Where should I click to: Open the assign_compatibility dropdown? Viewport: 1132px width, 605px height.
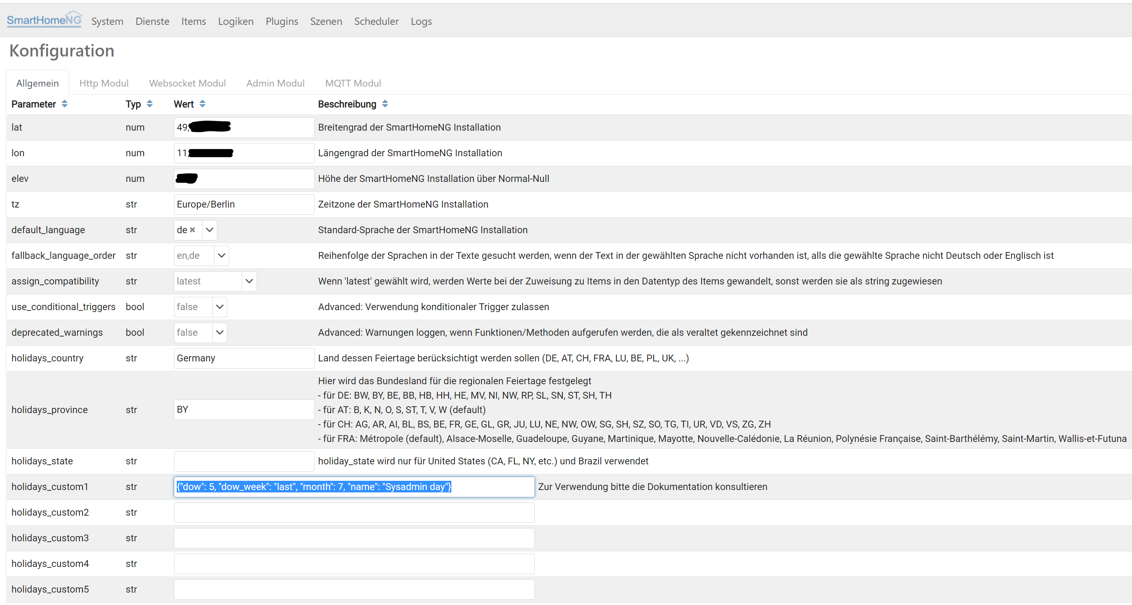pyautogui.click(x=249, y=281)
